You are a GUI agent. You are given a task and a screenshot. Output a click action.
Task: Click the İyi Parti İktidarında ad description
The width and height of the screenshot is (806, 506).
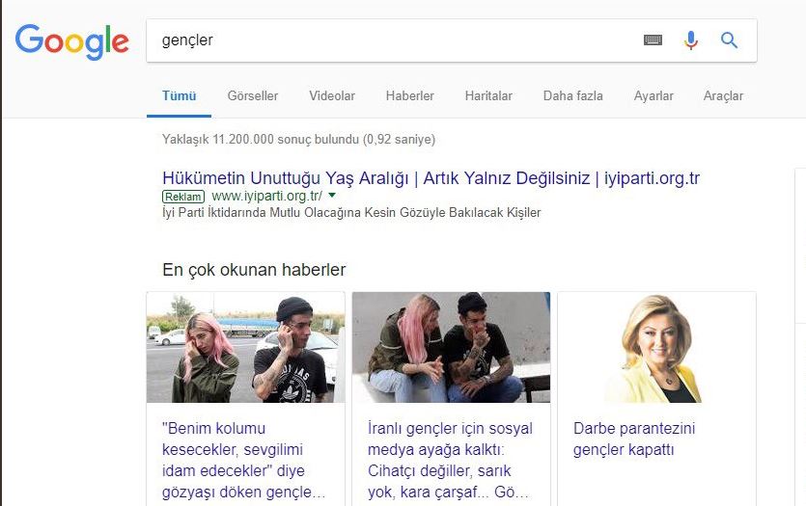[351, 212]
